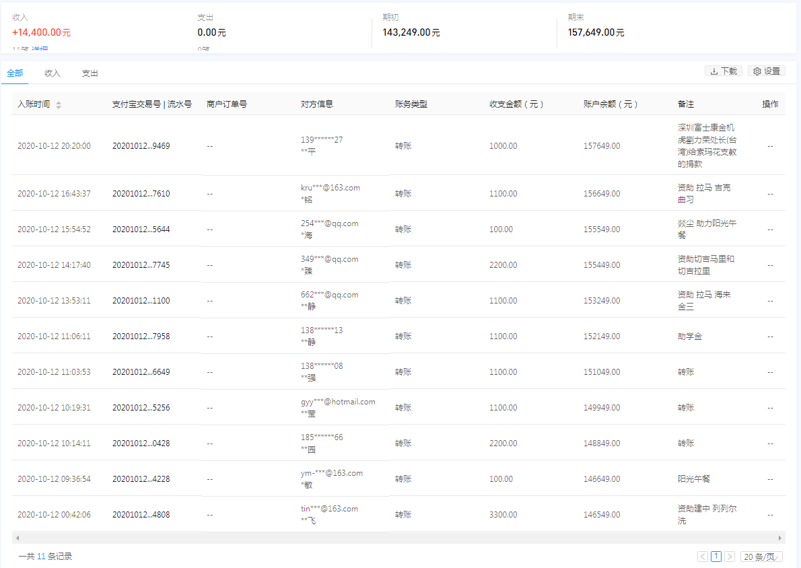The height and width of the screenshot is (568, 801).
Task: Switch to the 支出 tab
Action: pyautogui.click(x=90, y=73)
